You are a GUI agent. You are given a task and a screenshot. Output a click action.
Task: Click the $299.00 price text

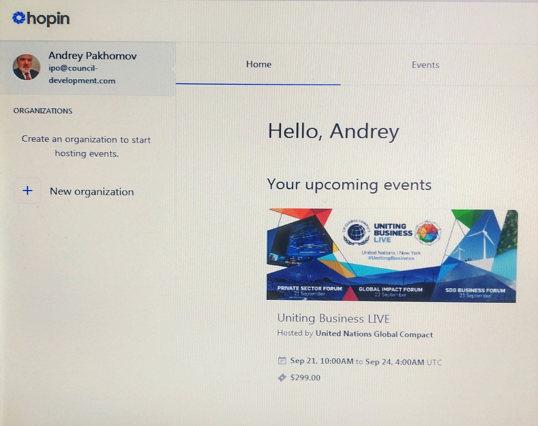tap(305, 377)
